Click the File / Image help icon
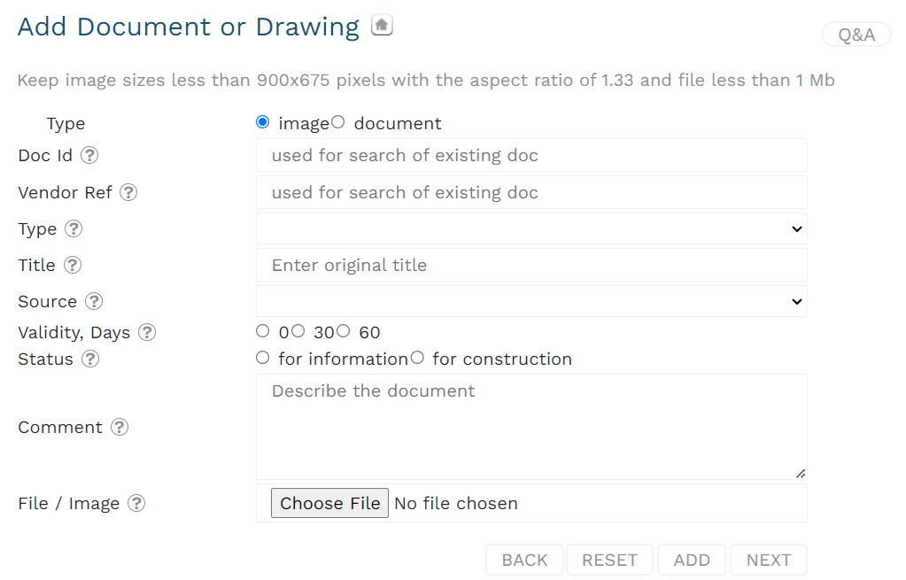This screenshot has height=580, width=906. pyautogui.click(x=136, y=504)
